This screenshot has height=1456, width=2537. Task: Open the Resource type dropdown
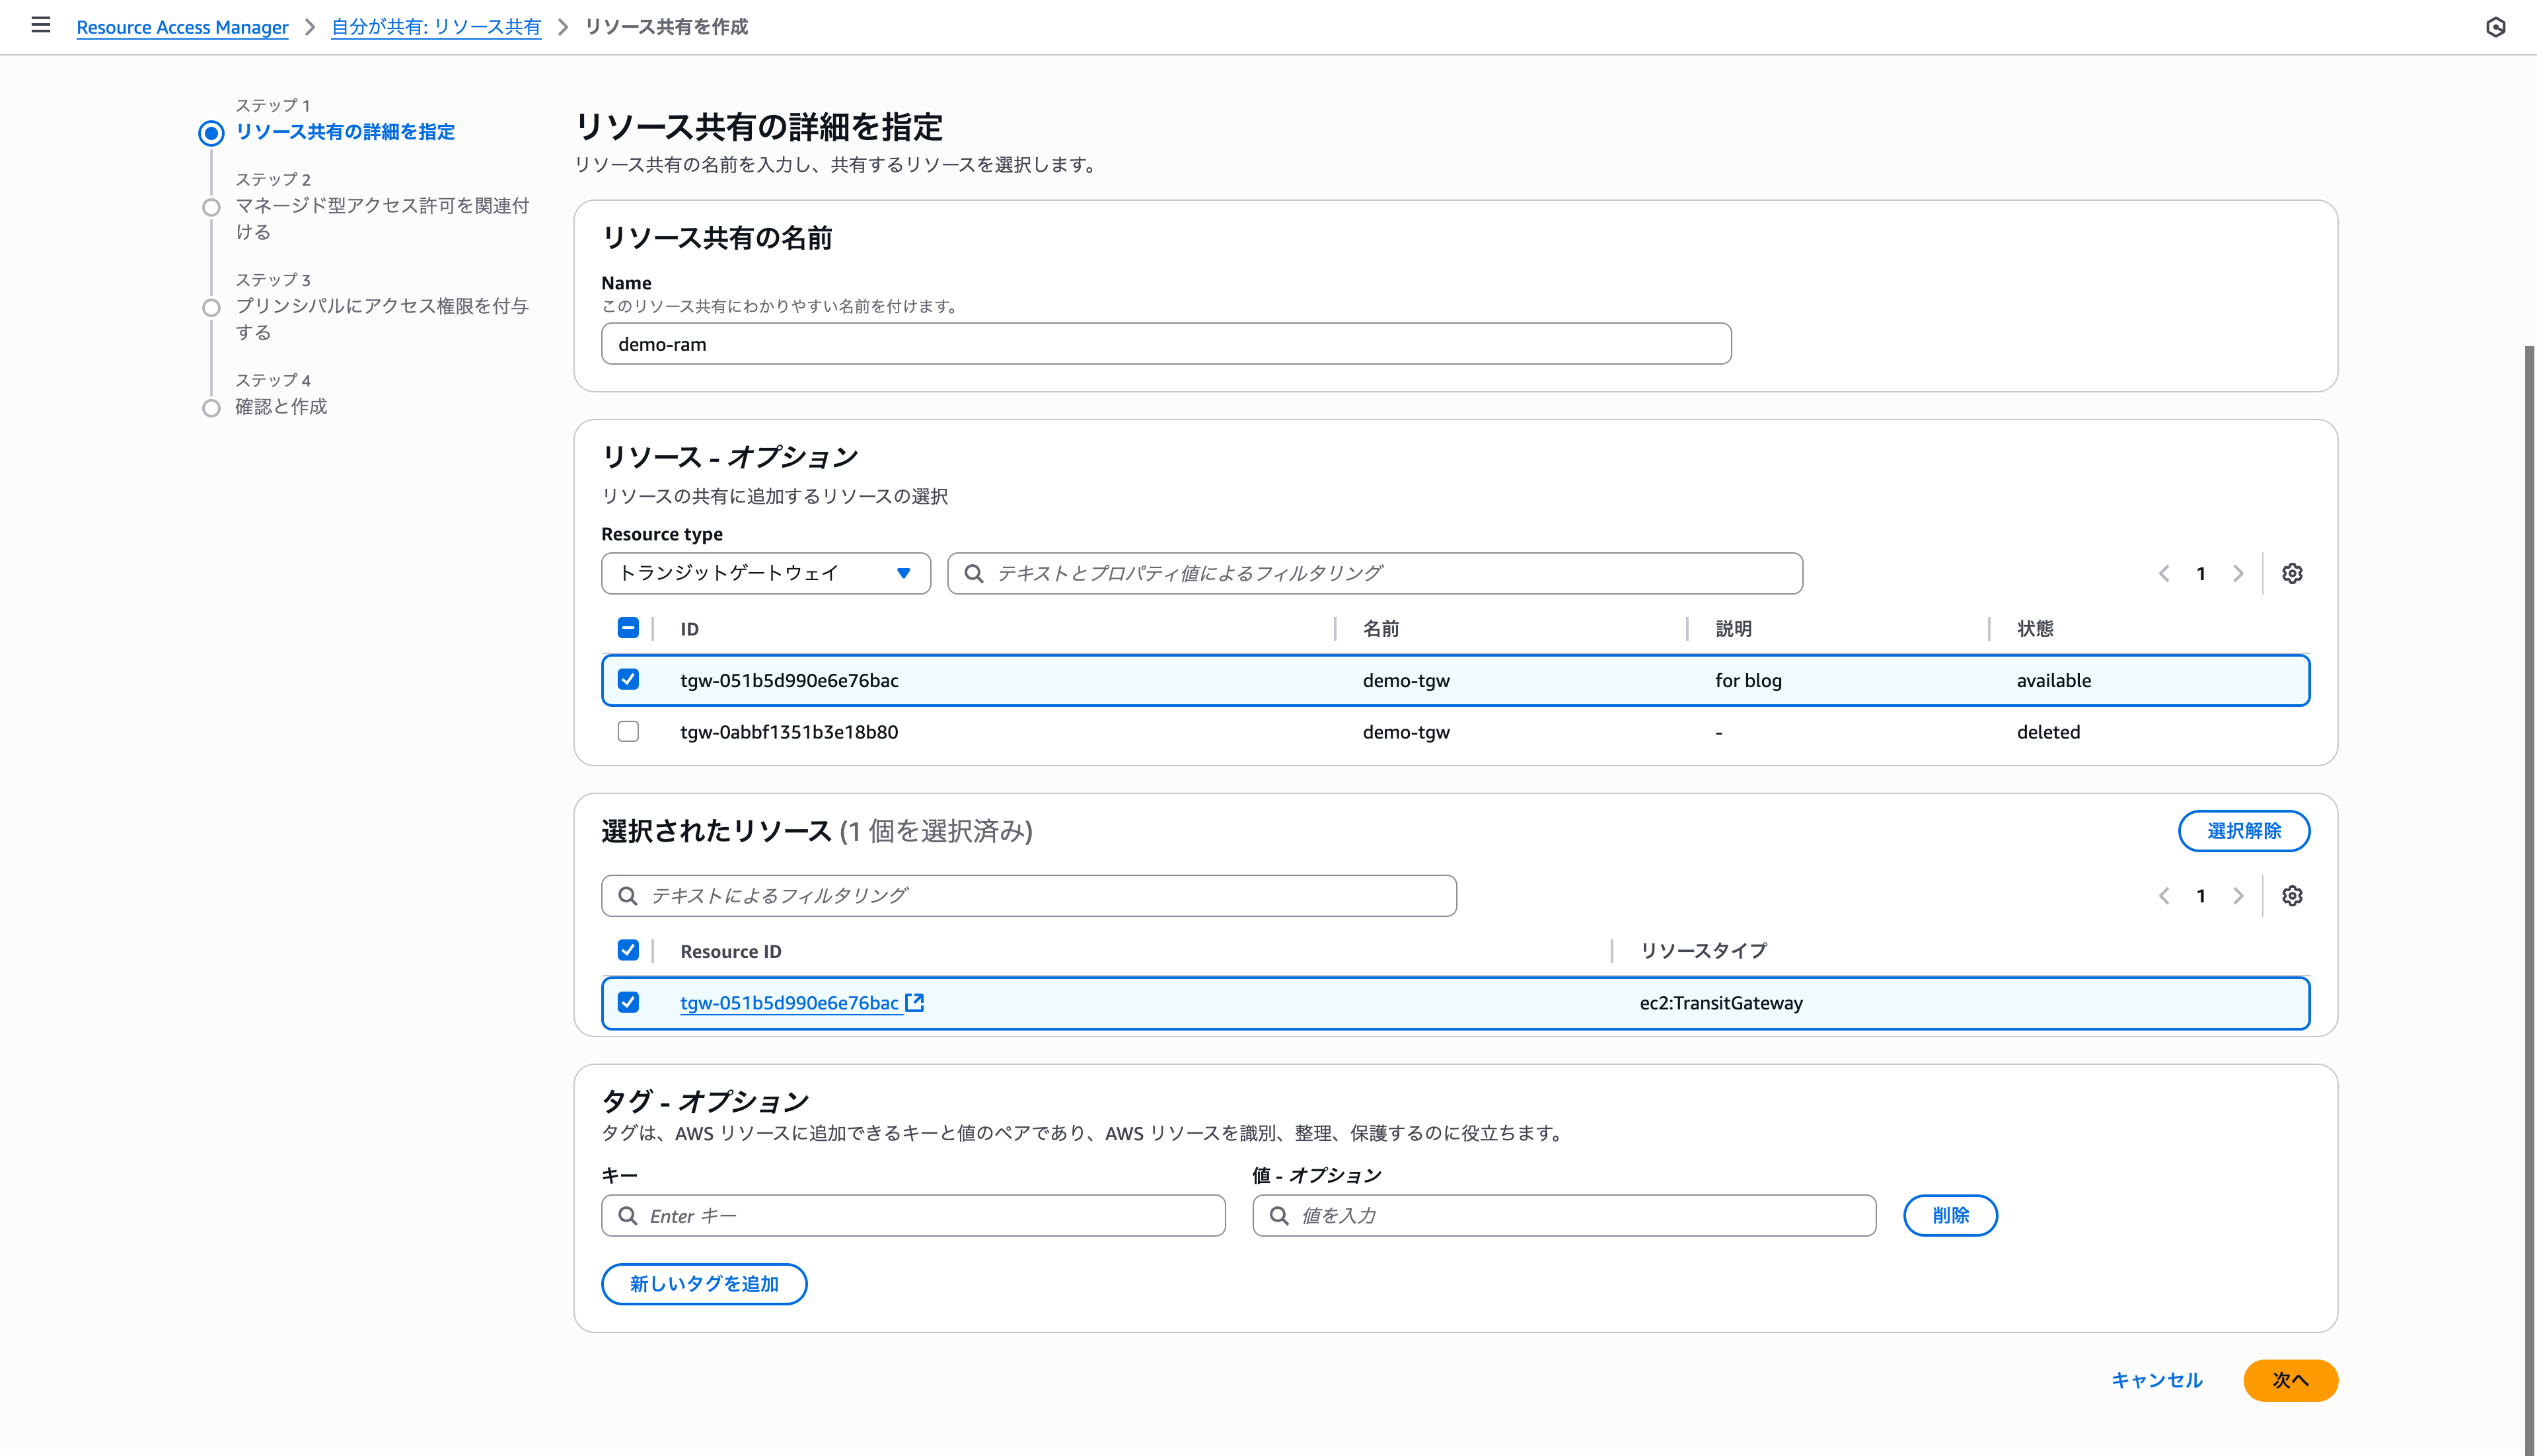pos(765,573)
